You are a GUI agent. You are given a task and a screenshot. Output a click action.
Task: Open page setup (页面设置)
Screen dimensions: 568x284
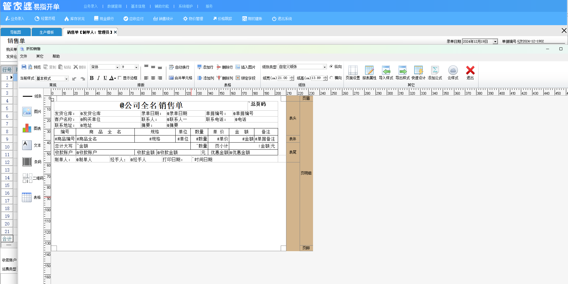pos(353,73)
